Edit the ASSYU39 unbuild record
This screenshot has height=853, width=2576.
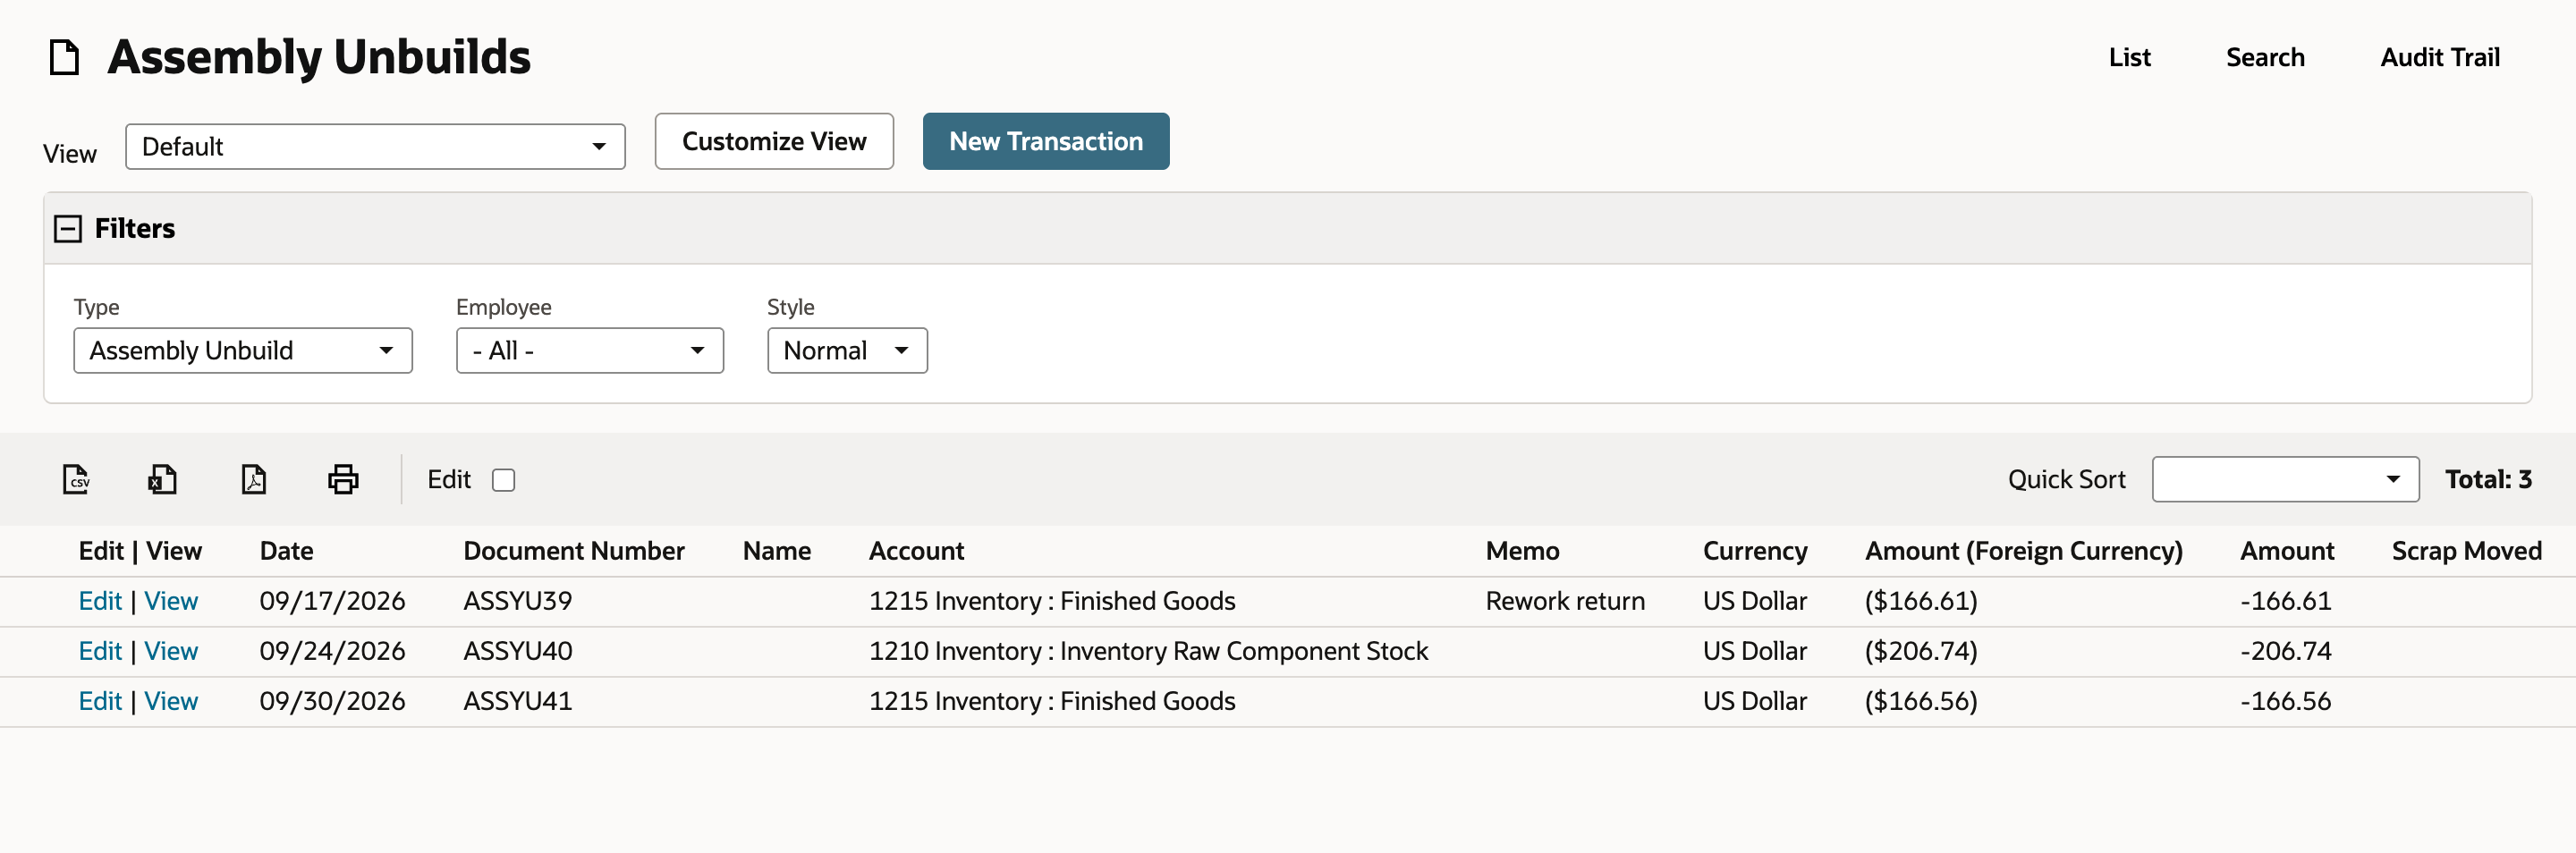[x=100, y=601]
